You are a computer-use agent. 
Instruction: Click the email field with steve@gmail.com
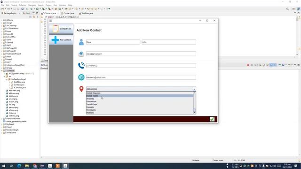pos(141,54)
